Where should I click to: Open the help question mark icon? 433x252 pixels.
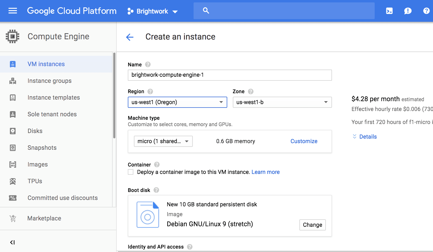coord(426,11)
